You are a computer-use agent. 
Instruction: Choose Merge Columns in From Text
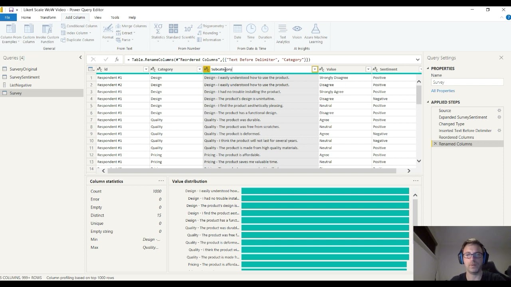tap(131, 26)
